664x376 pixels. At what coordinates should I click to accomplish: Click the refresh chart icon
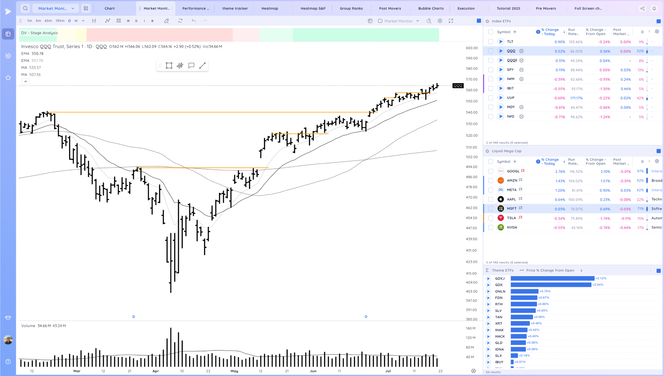[x=180, y=21]
